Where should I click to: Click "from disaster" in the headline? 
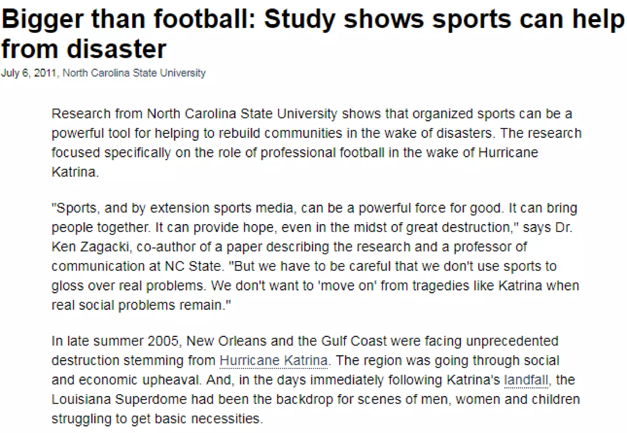pos(83,49)
